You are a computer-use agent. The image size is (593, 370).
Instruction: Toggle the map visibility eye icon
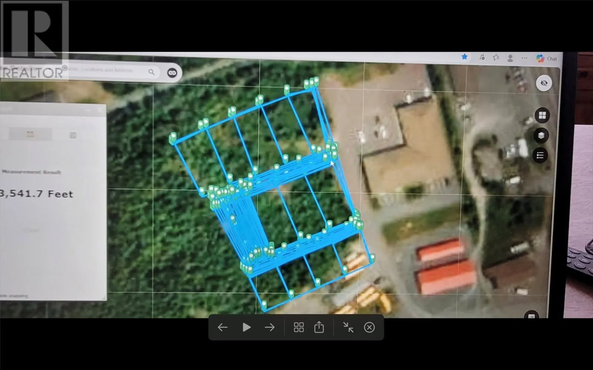544,83
